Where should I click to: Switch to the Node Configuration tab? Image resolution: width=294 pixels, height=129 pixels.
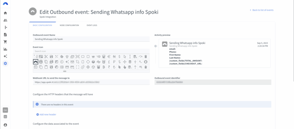(69, 25)
